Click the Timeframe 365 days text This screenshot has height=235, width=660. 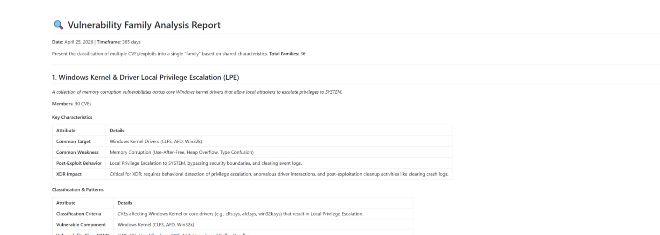pos(119,42)
